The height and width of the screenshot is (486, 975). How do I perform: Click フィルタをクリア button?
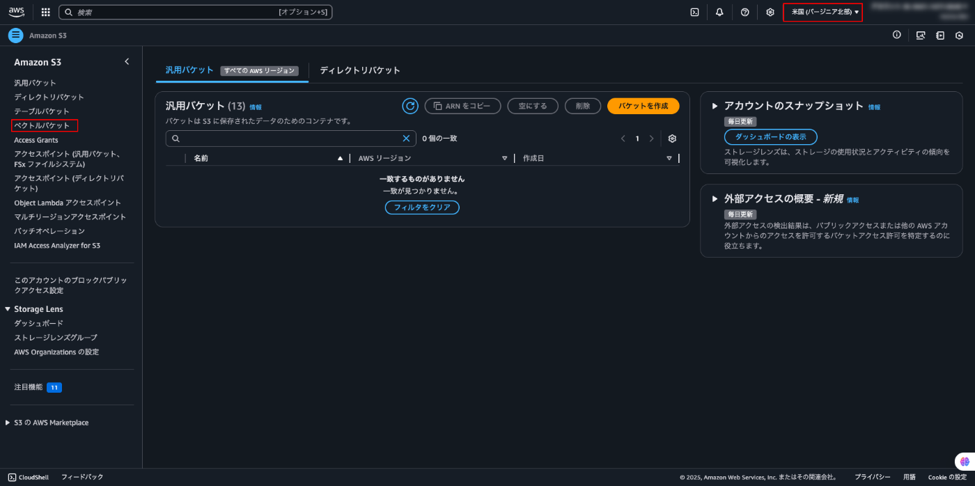(x=422, y=207)
